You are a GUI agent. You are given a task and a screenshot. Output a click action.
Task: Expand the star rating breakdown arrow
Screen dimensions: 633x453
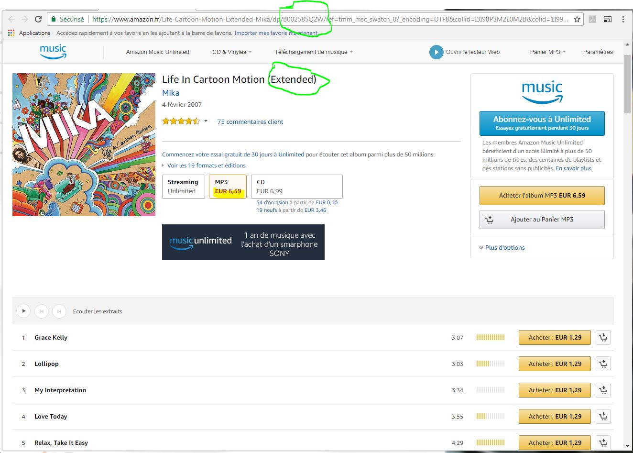[206, 122]
